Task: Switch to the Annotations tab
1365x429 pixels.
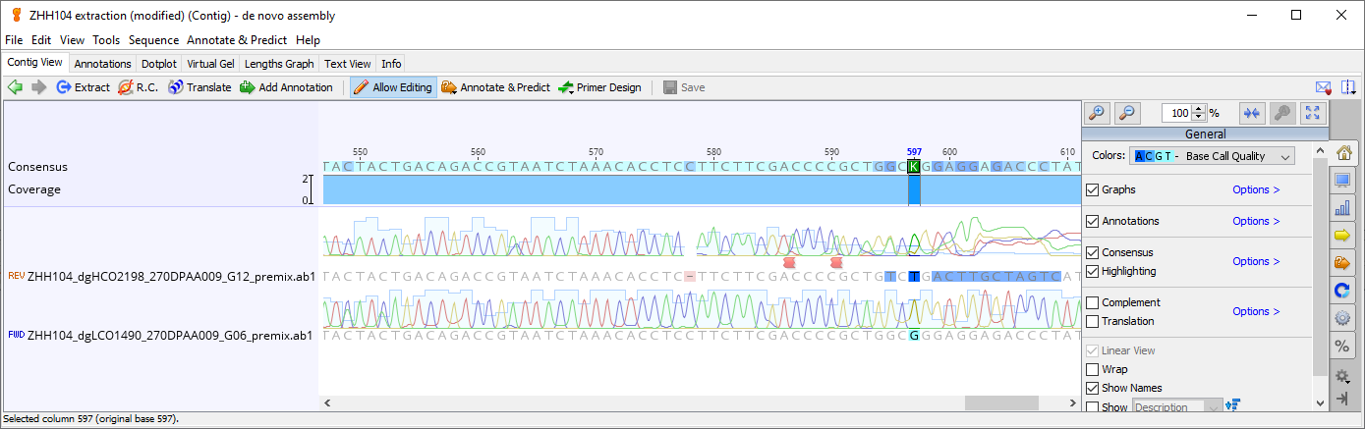Action: pyautogui.click(x=102, y=63)
